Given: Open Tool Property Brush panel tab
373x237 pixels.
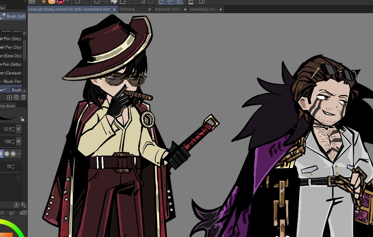Looking at the screenshot, I should 8,106.
